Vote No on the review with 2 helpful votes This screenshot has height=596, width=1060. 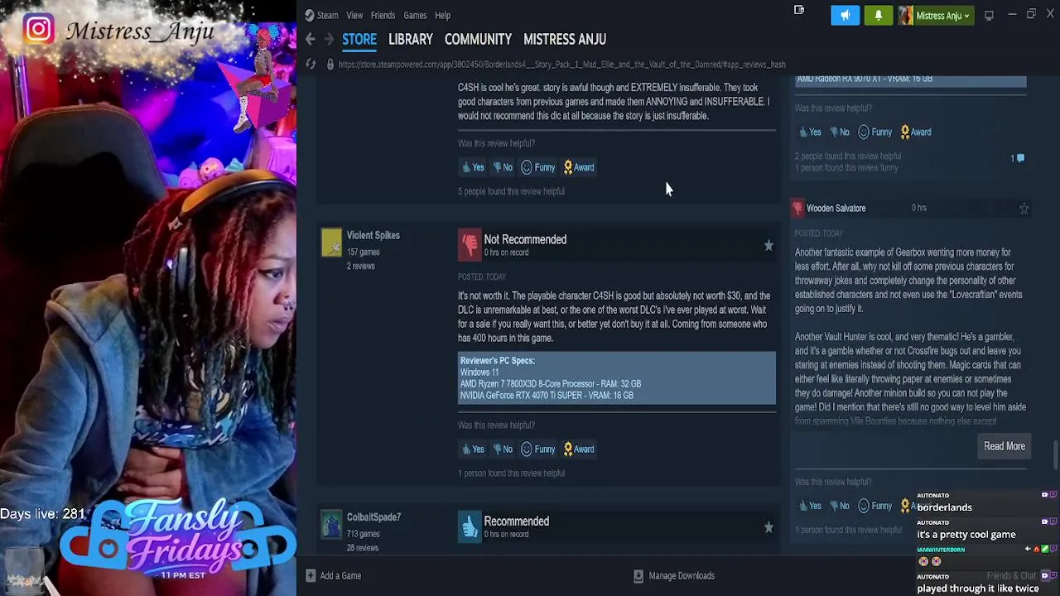pos(840,132)
